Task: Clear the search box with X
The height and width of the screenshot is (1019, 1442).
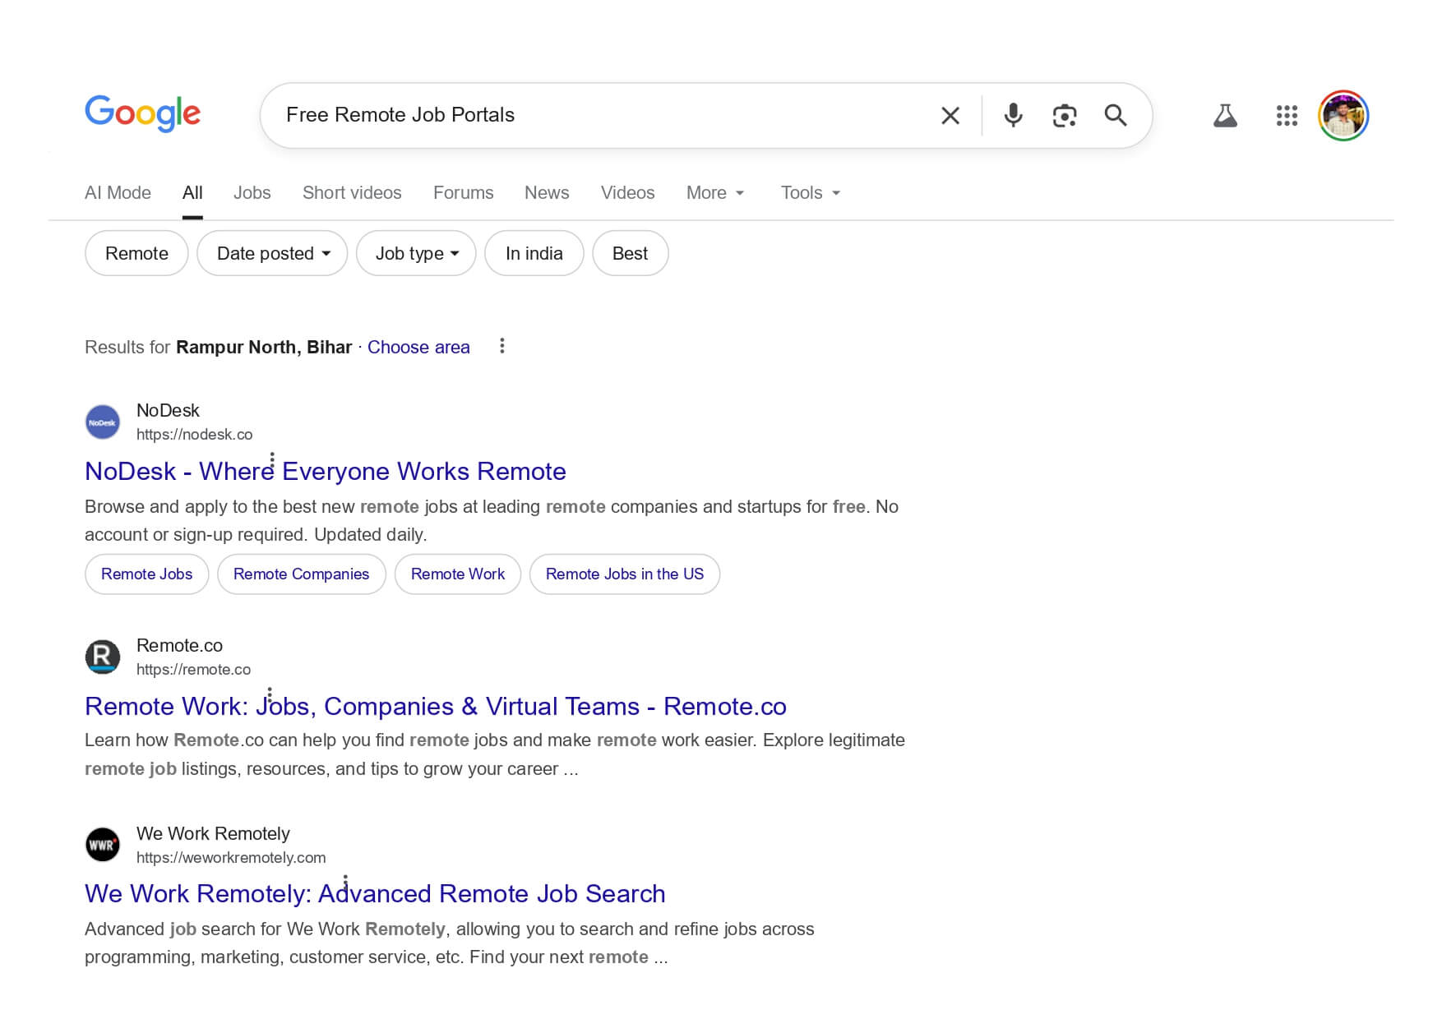Action: click(950, 116)
